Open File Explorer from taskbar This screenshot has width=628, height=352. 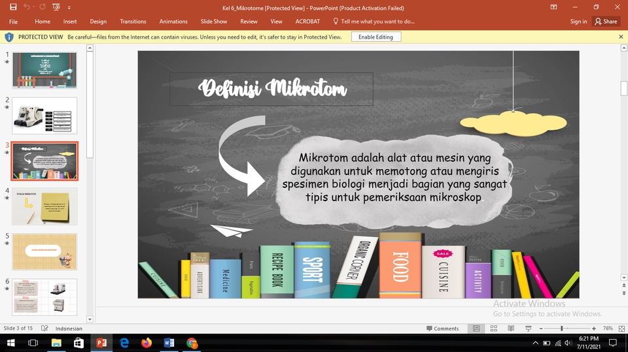click(56, 343)
